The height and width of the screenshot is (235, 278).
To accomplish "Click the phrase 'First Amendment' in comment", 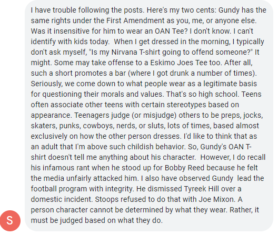I will 135,21.
